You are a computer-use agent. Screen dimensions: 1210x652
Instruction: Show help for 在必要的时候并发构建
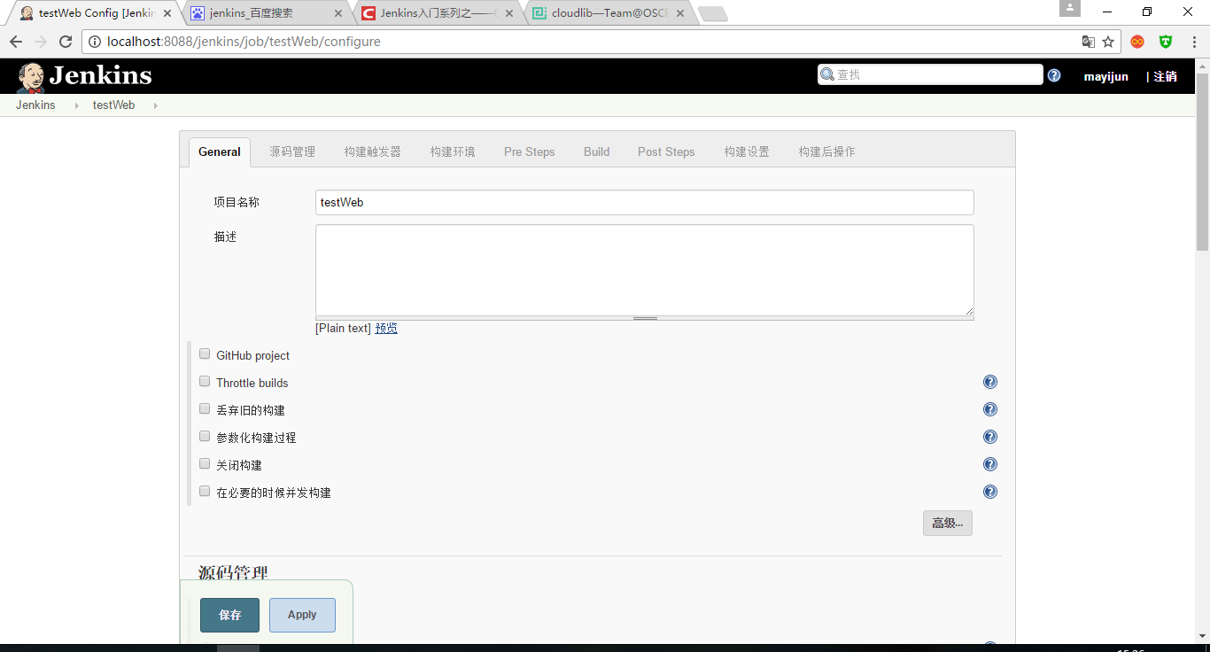click(990, 492)
